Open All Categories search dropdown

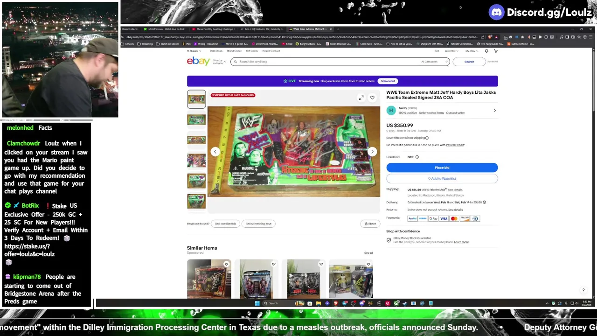pyautogui.click(x=434, y=62)
